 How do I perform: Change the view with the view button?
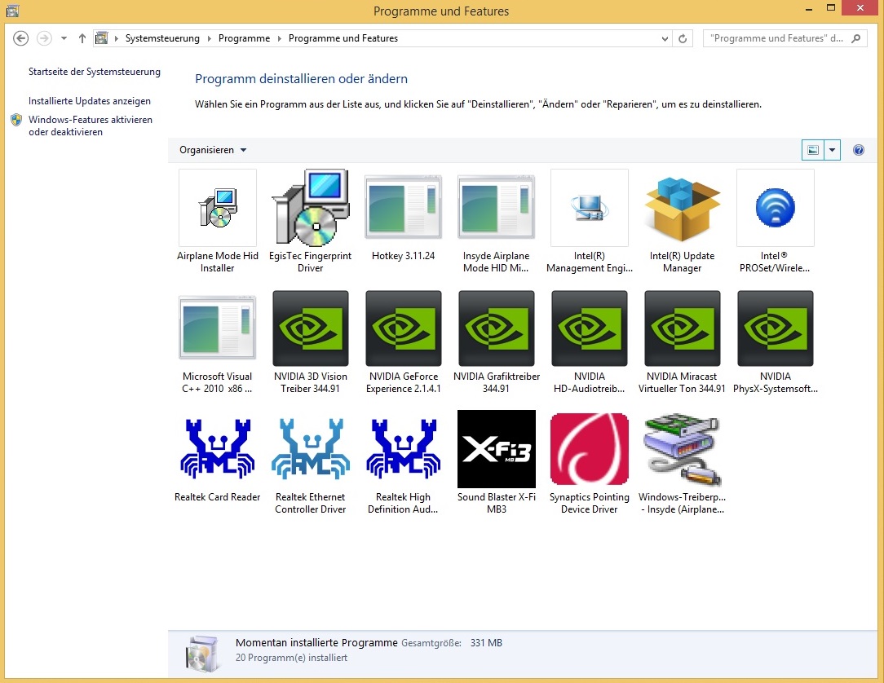(813, 150)
